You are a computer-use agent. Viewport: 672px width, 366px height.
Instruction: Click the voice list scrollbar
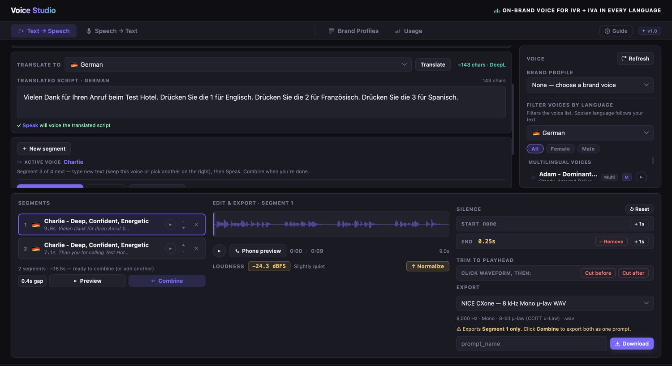653,161
